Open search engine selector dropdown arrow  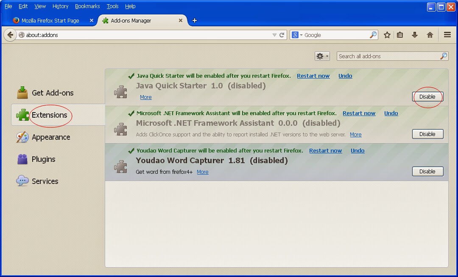tap(301, 35)
